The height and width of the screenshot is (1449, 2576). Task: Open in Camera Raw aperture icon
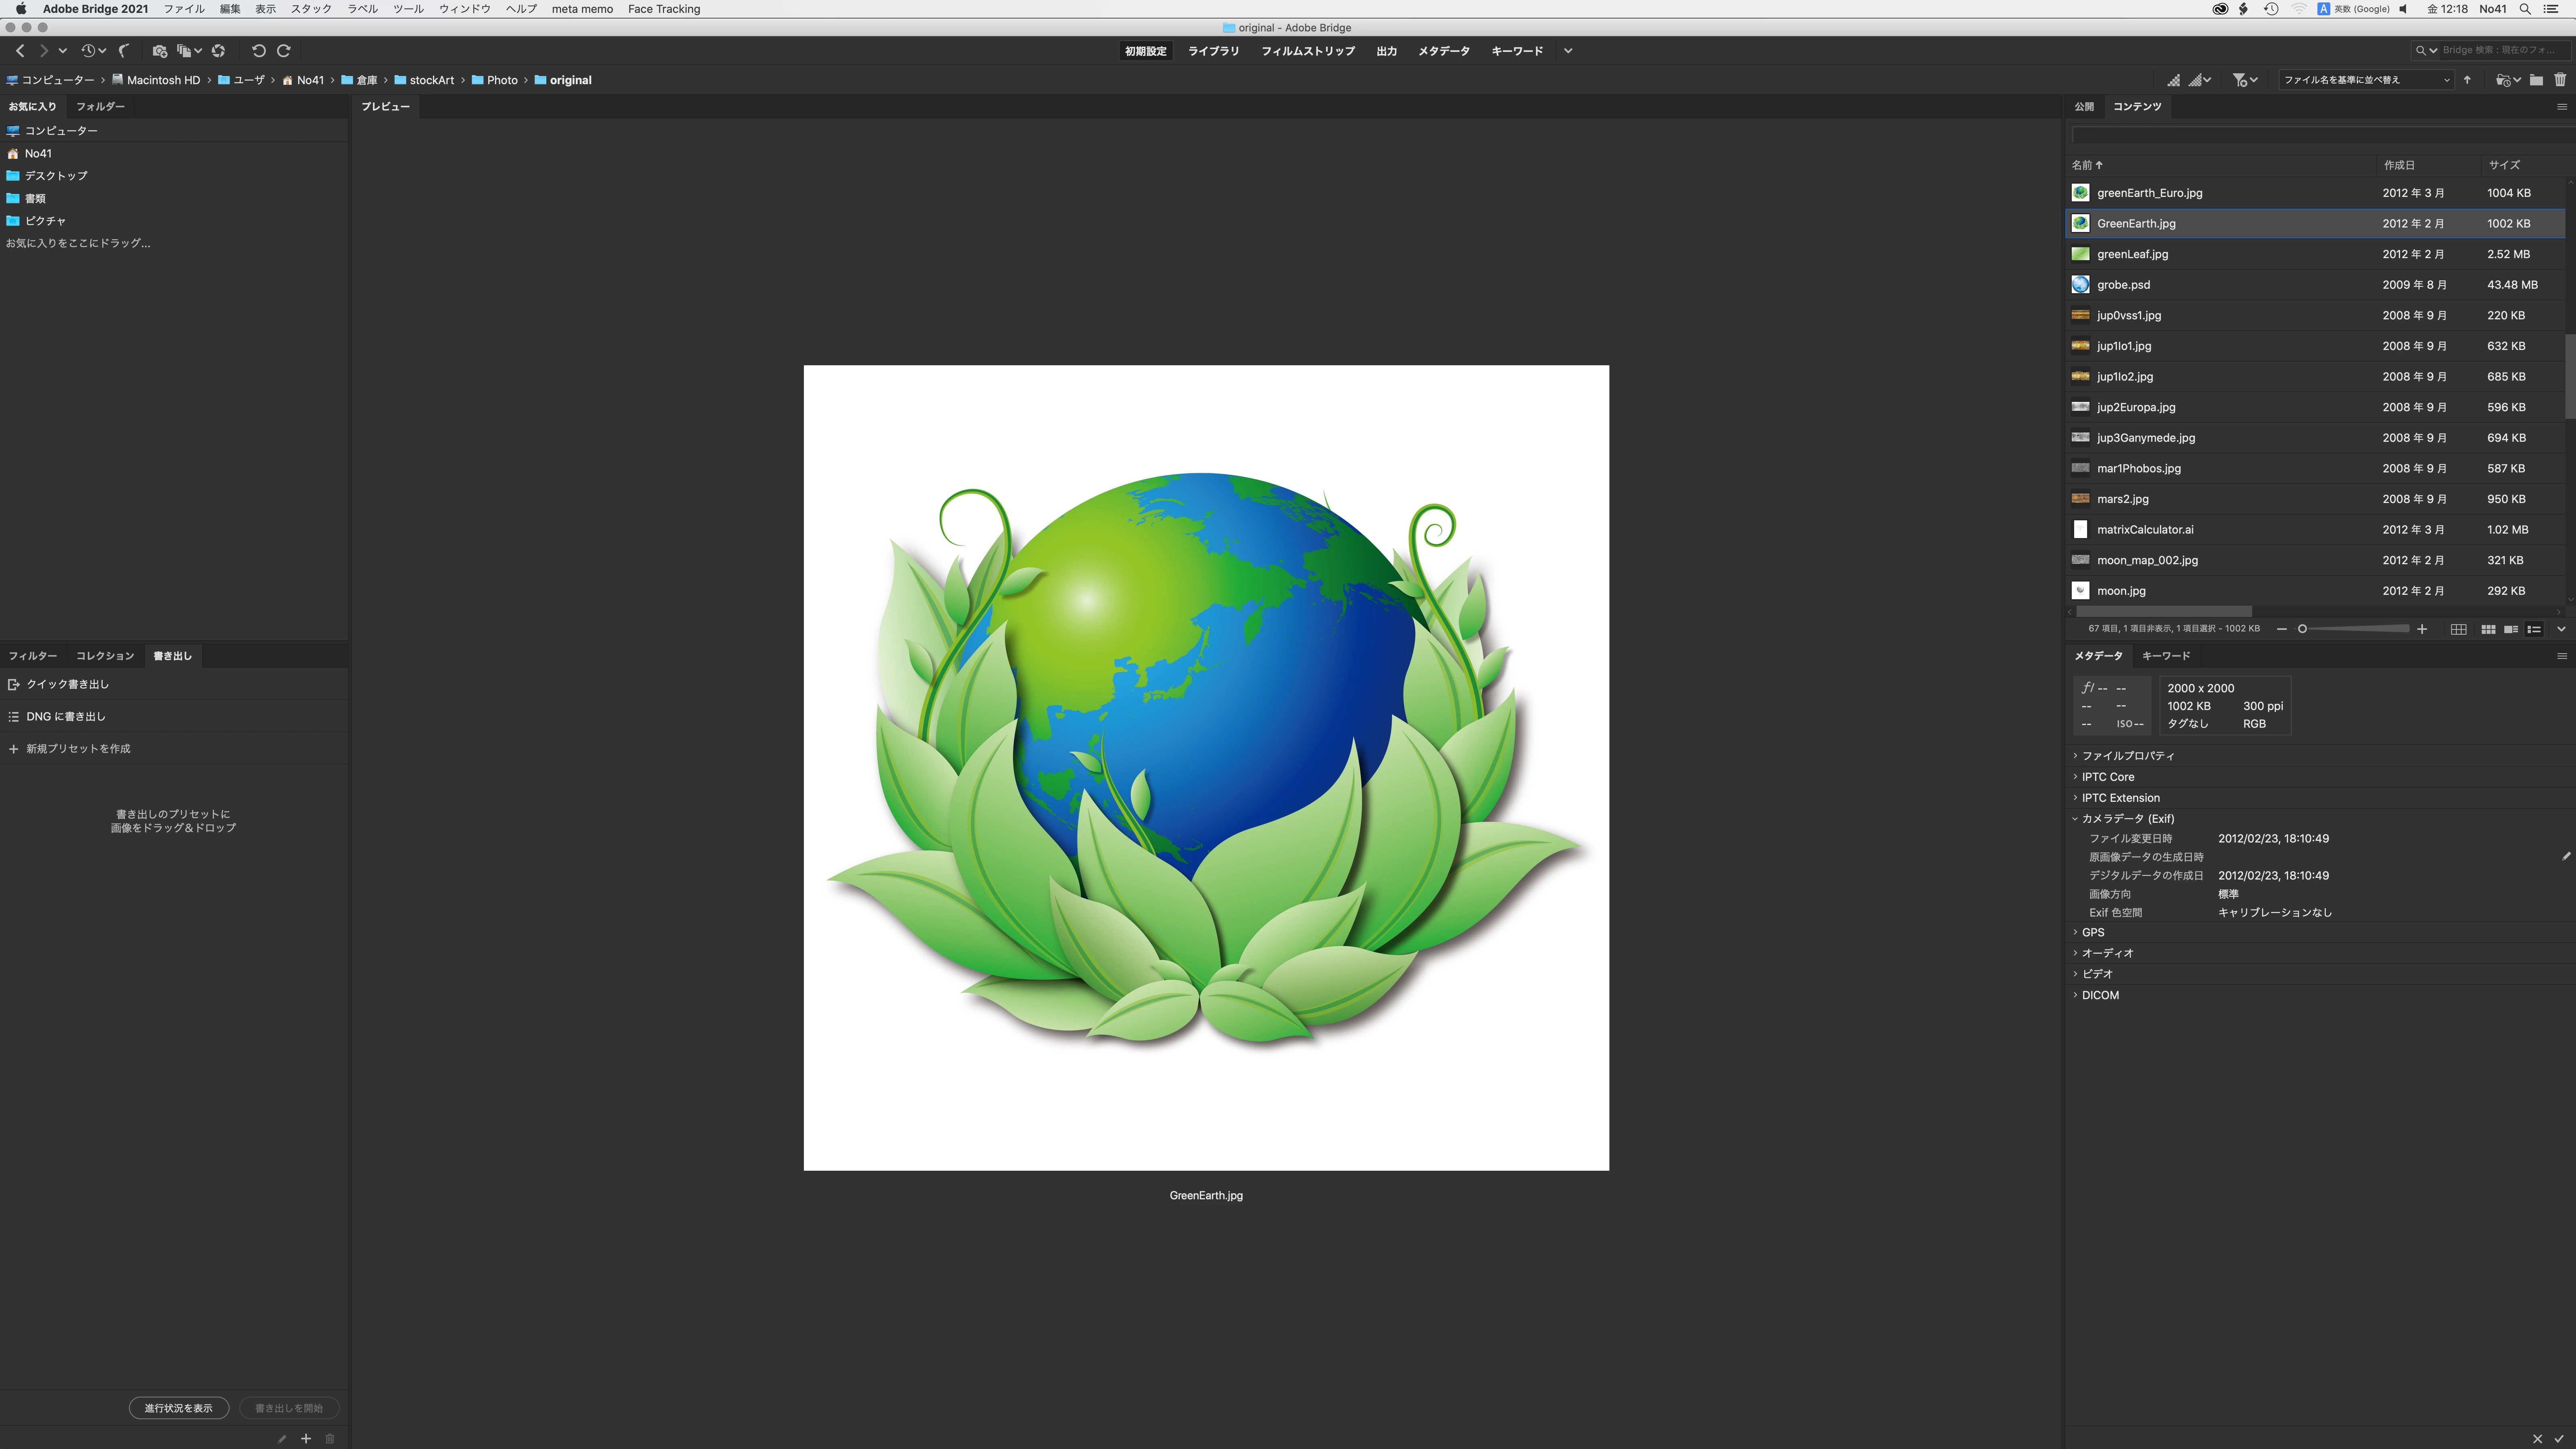[x=218, y=51]
